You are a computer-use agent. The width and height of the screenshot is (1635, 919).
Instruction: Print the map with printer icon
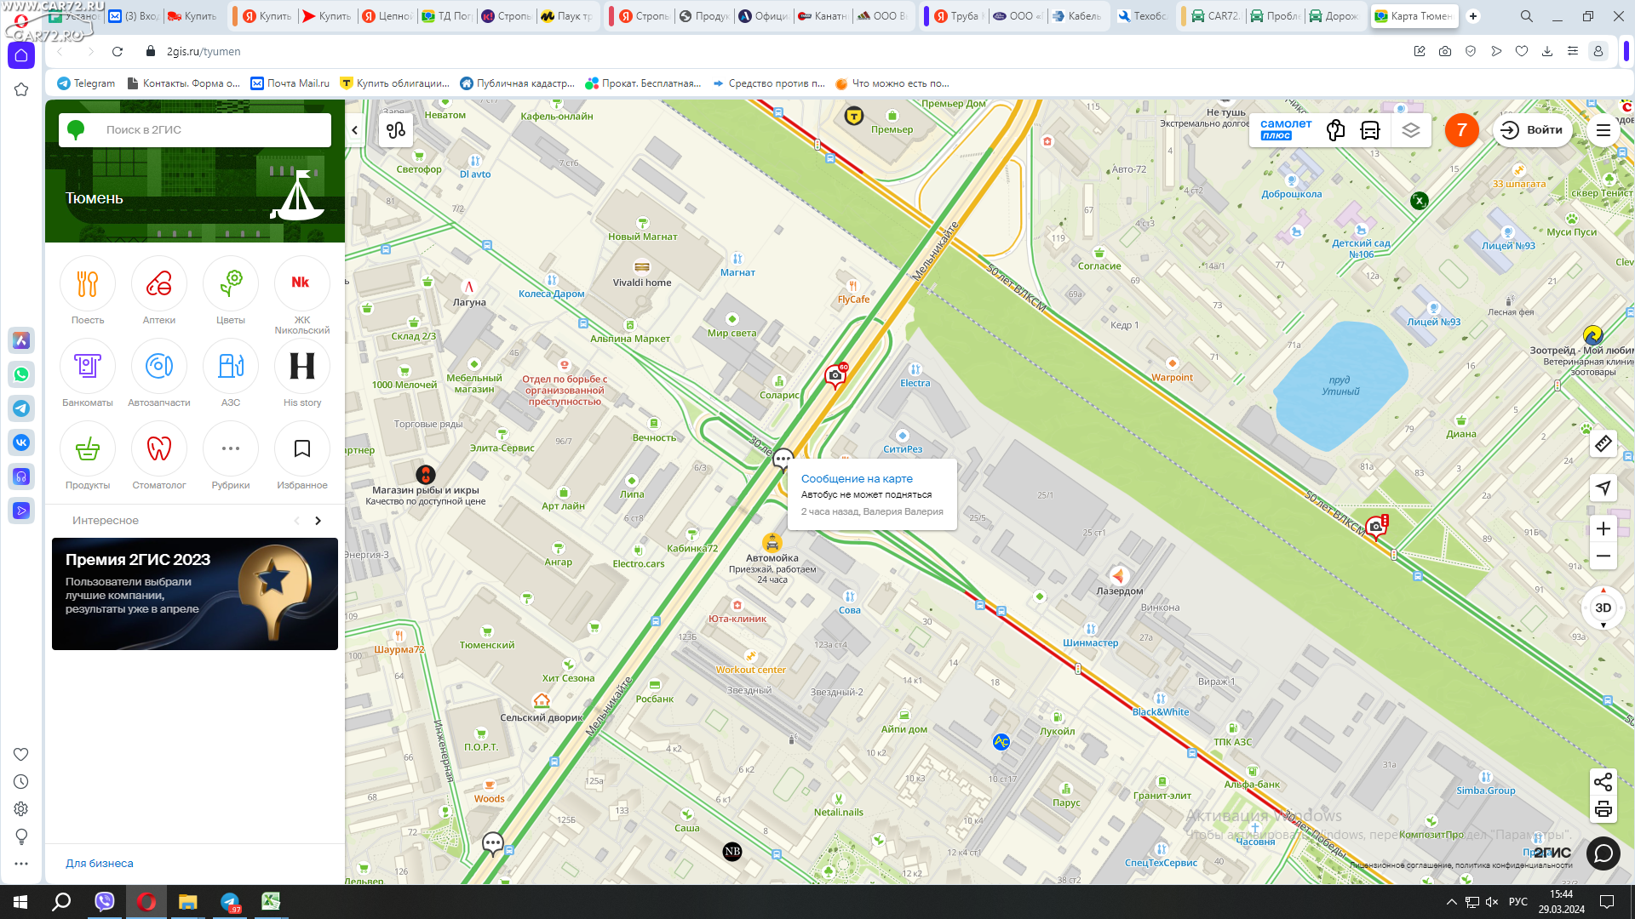1603,809
